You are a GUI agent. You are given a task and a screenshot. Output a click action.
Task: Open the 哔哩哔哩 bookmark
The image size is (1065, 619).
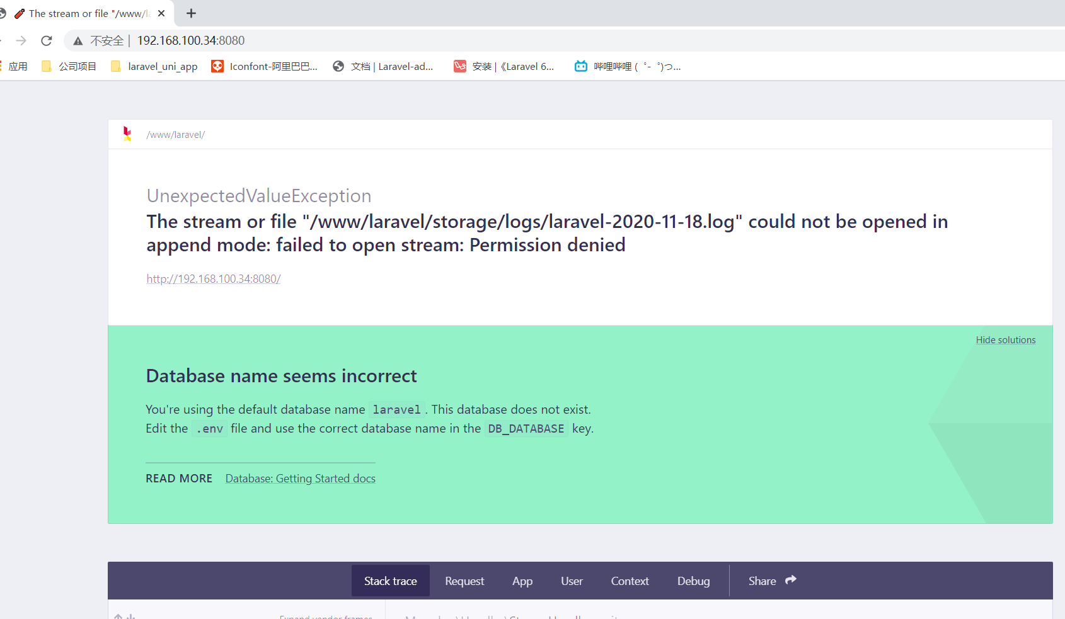click(x=628, y=66)
